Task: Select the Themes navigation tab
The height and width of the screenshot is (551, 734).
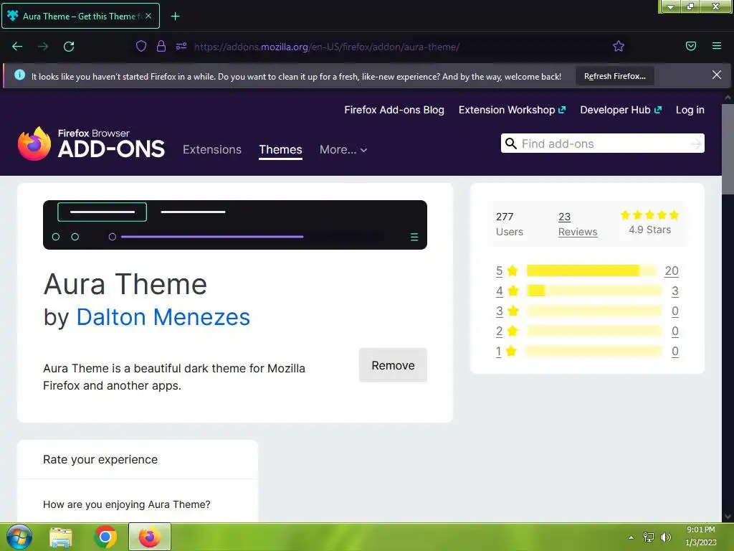Action: click(x=280, y=149)
